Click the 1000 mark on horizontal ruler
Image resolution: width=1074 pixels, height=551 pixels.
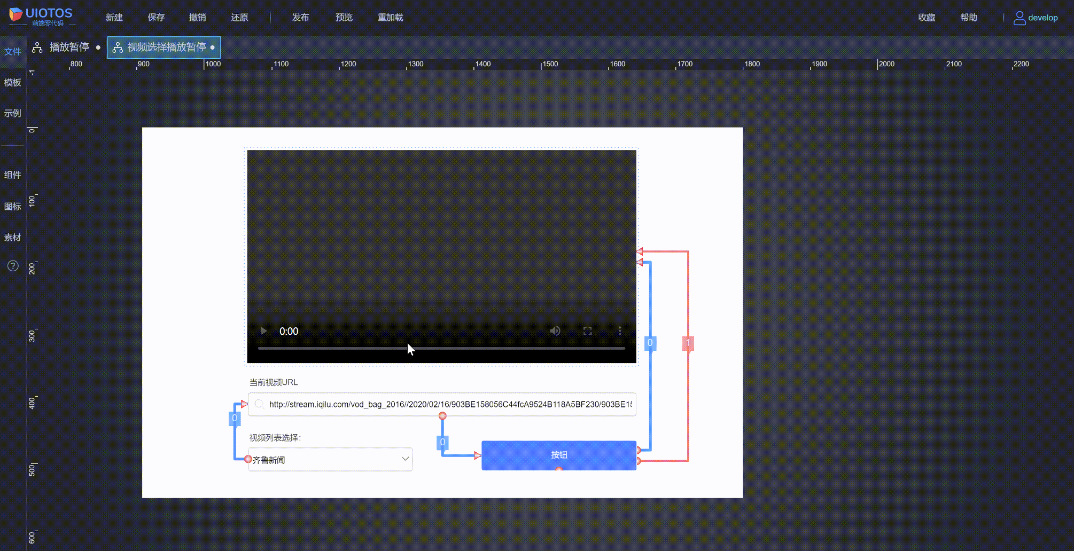coord(213,64)
